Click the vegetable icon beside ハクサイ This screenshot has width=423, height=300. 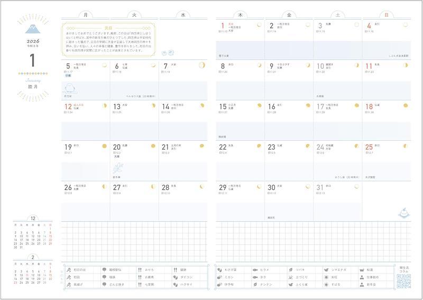[176, 285]
